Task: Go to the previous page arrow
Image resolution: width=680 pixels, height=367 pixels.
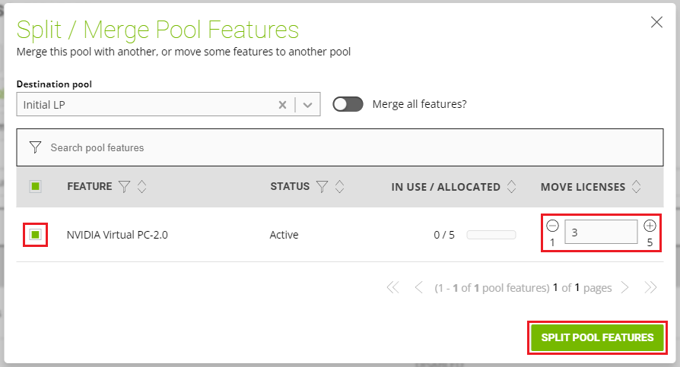Action: [418, 288]
